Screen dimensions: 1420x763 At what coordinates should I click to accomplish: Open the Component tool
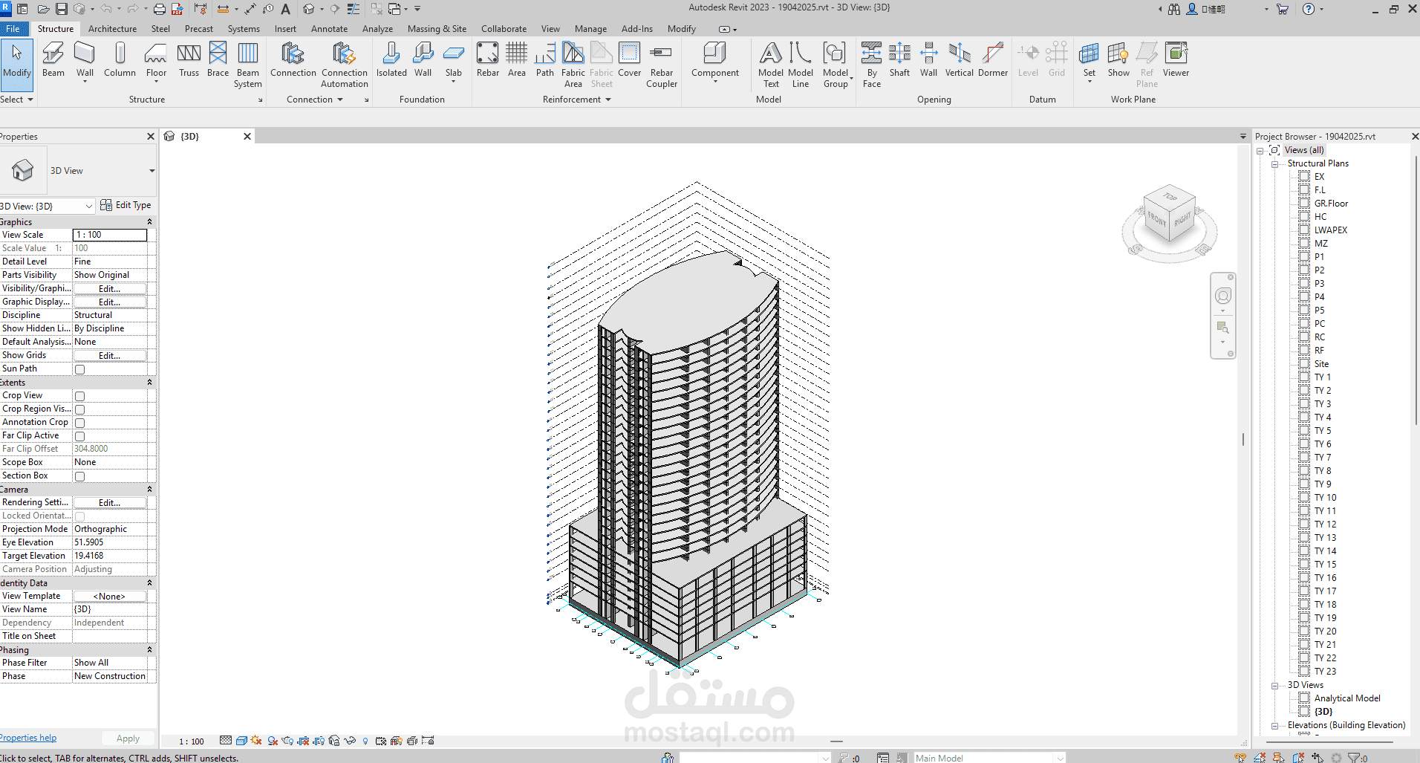click(715, 59)
